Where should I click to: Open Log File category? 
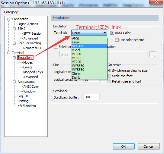23,96
